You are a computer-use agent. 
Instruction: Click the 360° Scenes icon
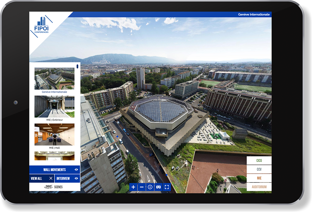pos(48,187)
